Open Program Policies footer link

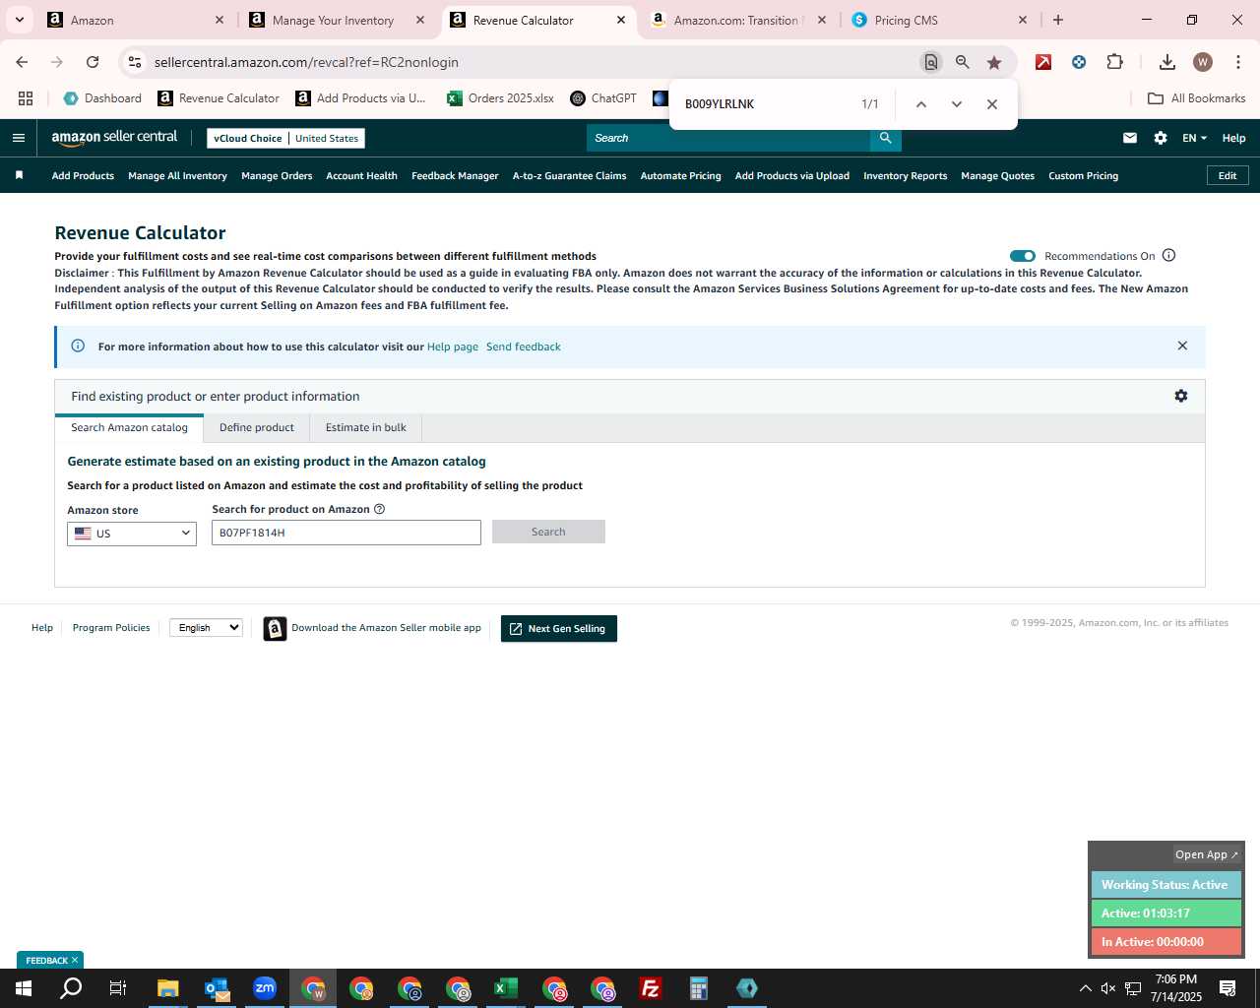[111, 627]
